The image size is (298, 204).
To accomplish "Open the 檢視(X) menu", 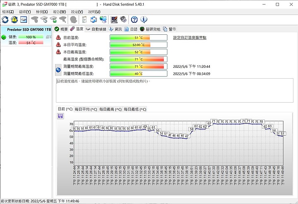I will 42,12.
